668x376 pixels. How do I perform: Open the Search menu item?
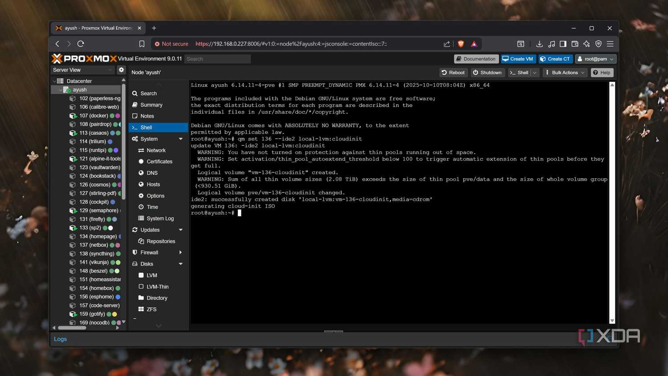pyautogui.click(x=158, y=94)
